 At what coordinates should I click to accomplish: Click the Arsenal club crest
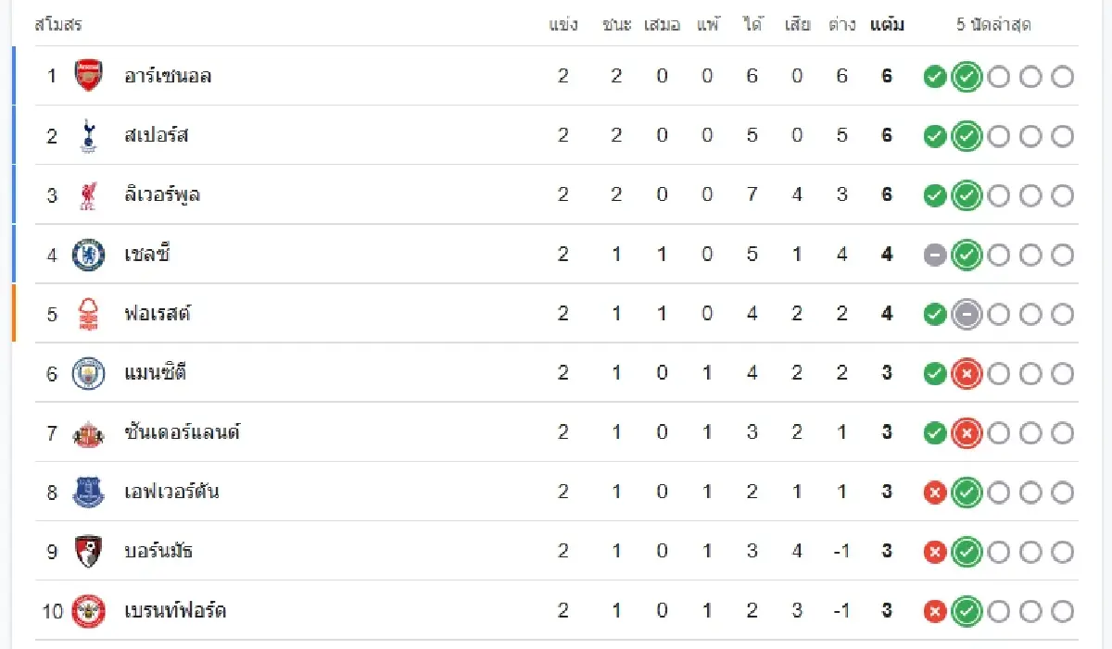pyautogui.click(x=89, y=76)
